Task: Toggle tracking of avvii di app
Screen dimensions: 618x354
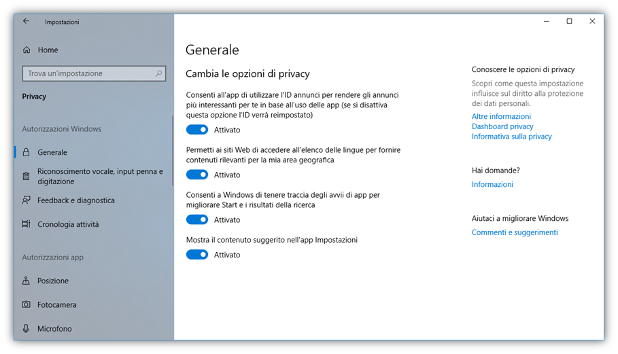Action: (x=197, y=219)
